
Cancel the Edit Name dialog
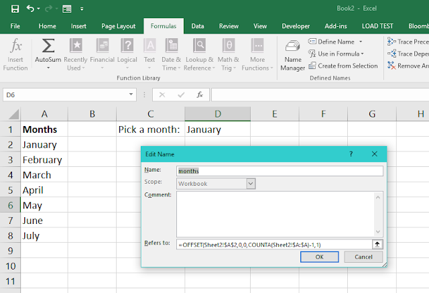(x=363, y=257)
